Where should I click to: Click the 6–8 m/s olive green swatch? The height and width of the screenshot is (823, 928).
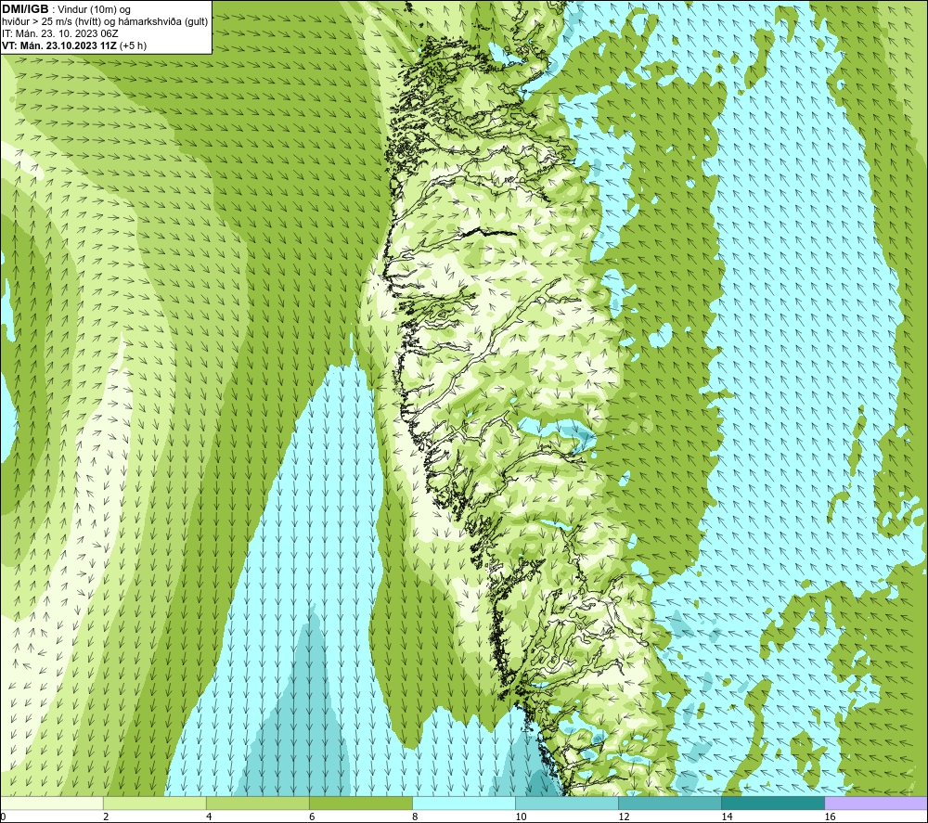tap(361, 803)
